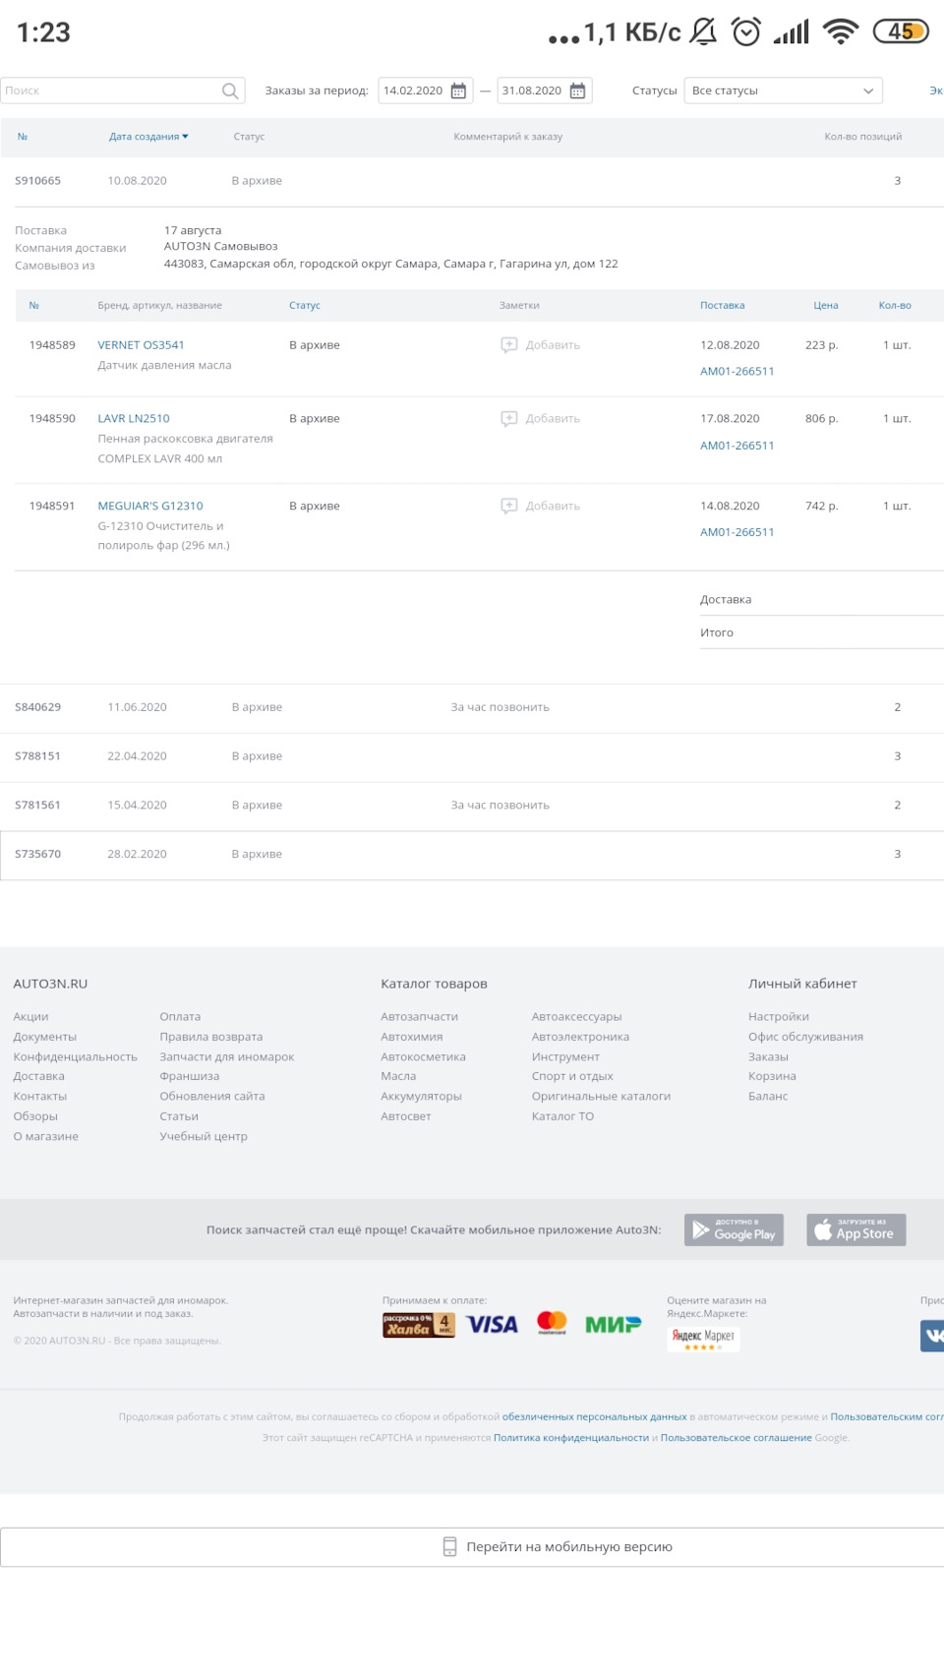Image resolution: width=944 pixels, height=1679 pixels.
Task: Sort orders by № column header
Action: coord(23,137)
